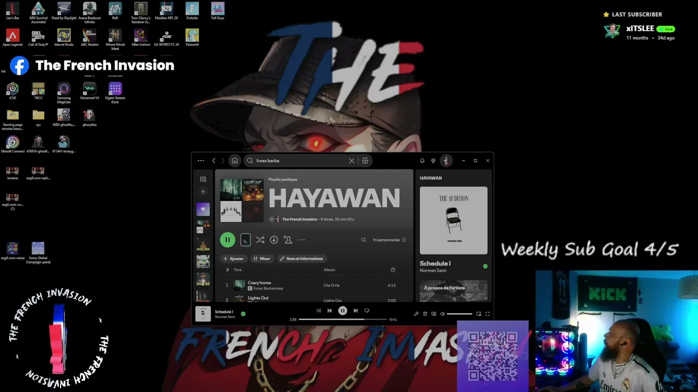This screenshot has width=698, height=392.
Task: Open the Ubisoft Connect desktop shortcut
Action: pos(13,144)
